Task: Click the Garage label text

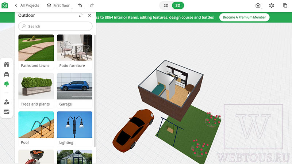Action: 65,104
